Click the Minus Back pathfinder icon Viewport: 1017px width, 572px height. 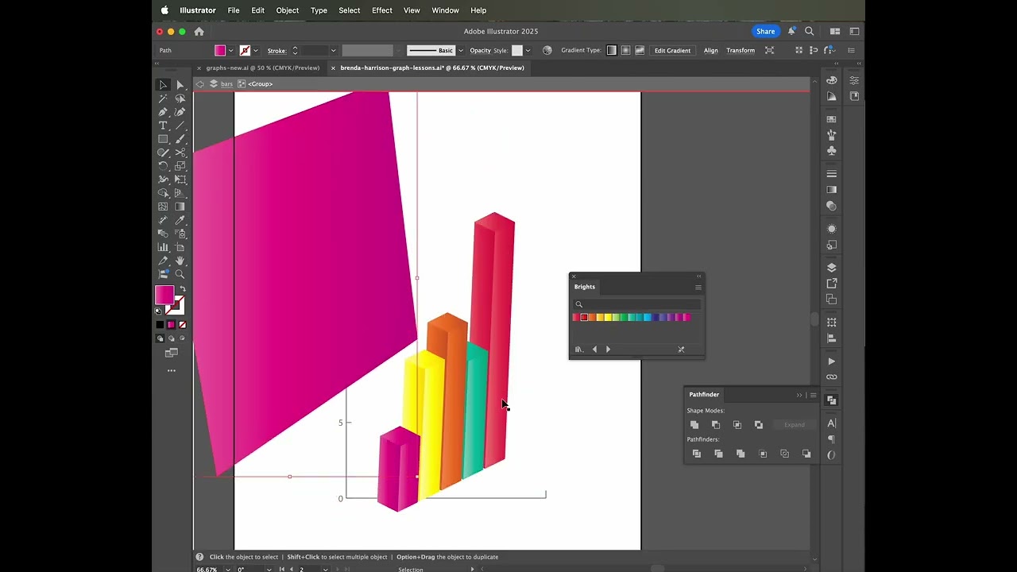pos(806,454)
